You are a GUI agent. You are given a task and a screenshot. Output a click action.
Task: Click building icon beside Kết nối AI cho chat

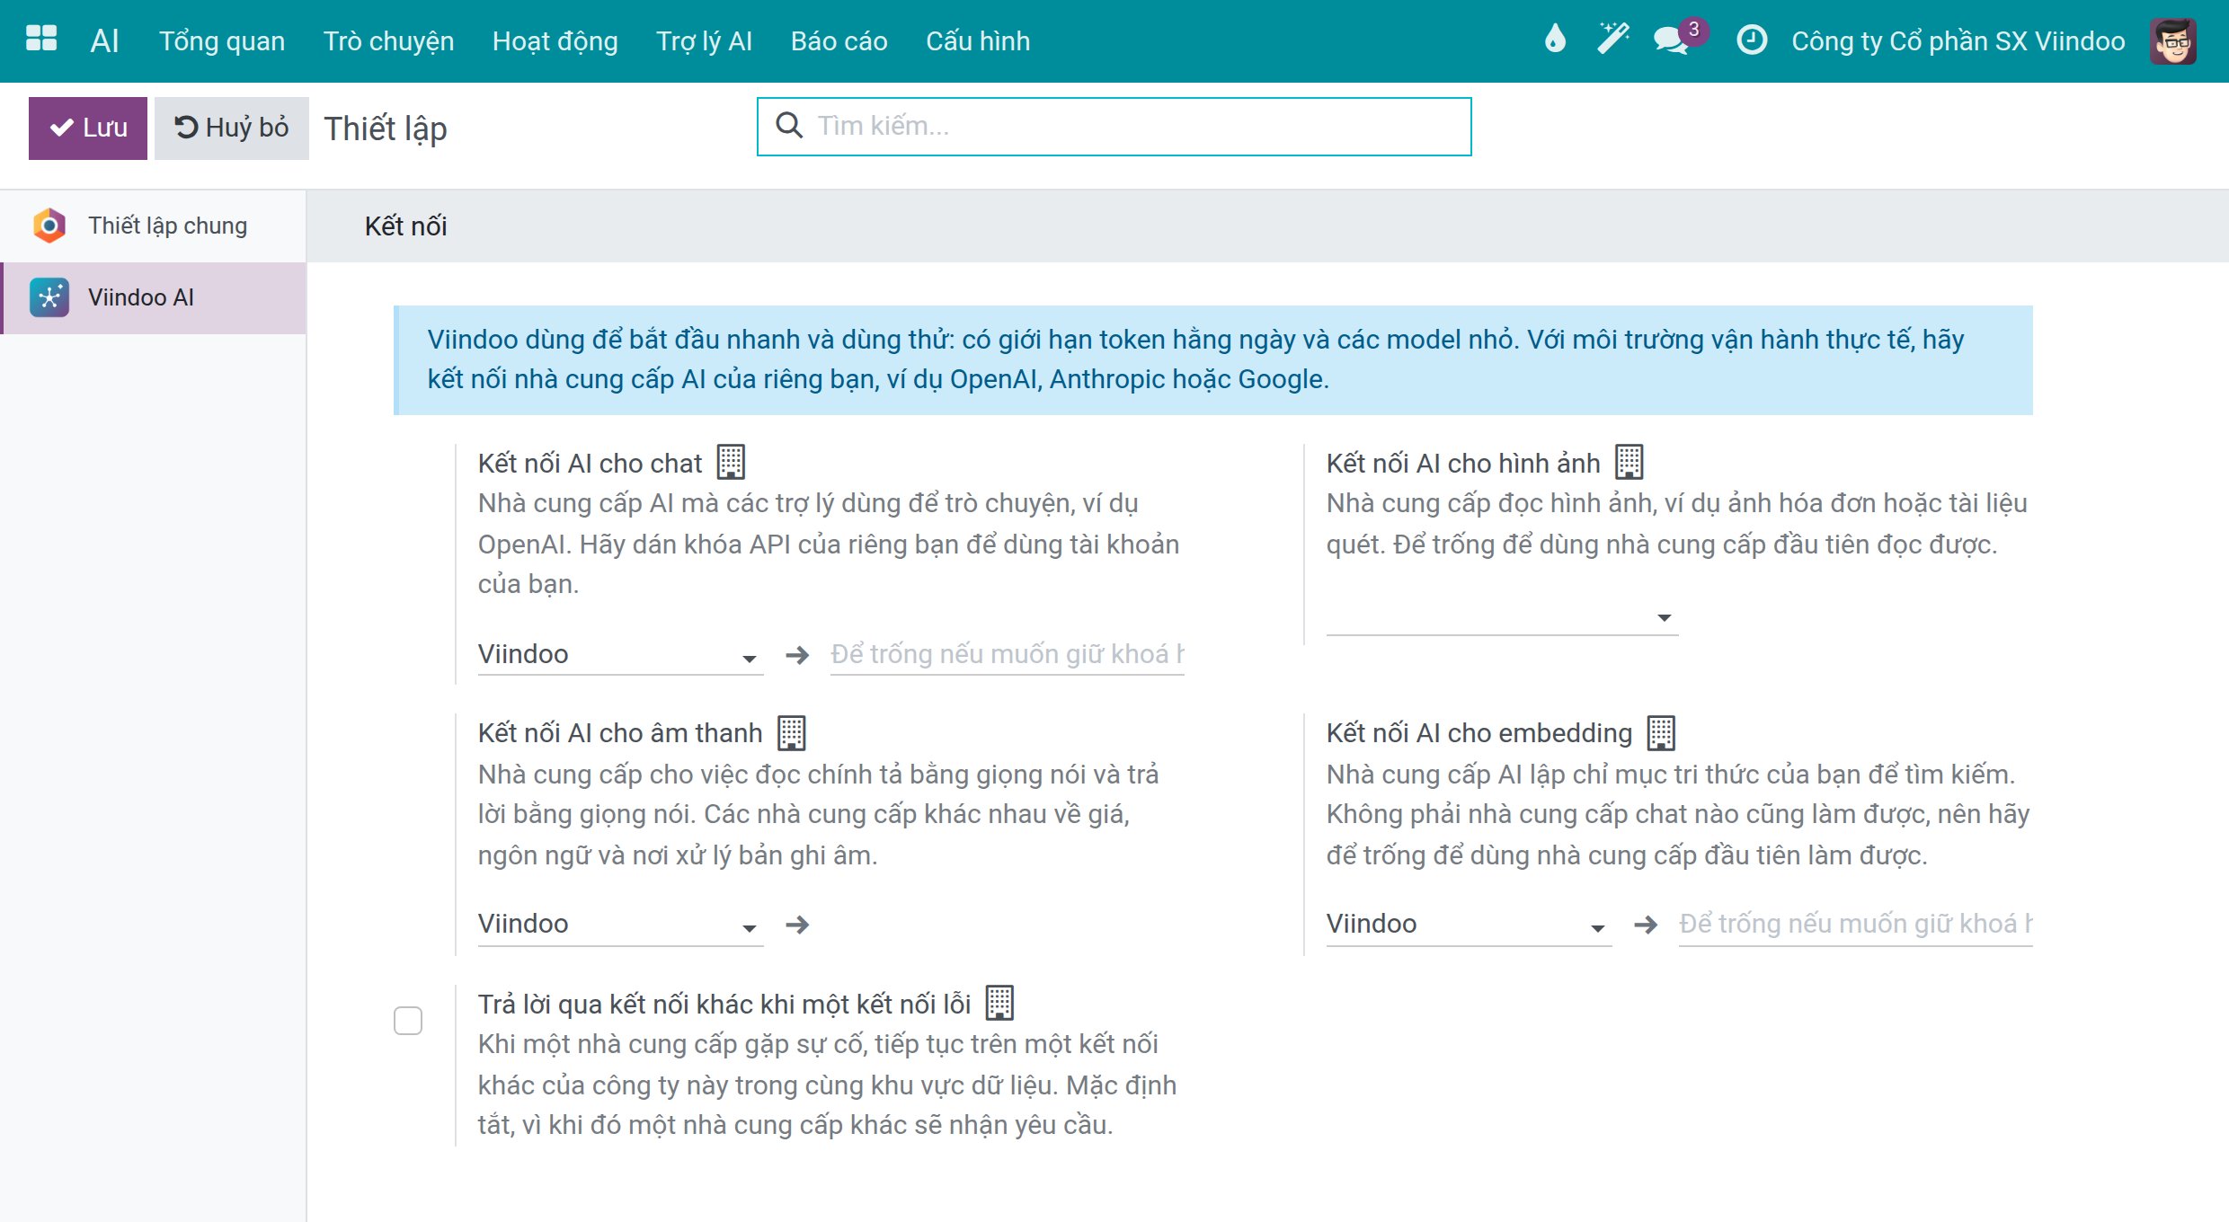click(x=731, y=462)
